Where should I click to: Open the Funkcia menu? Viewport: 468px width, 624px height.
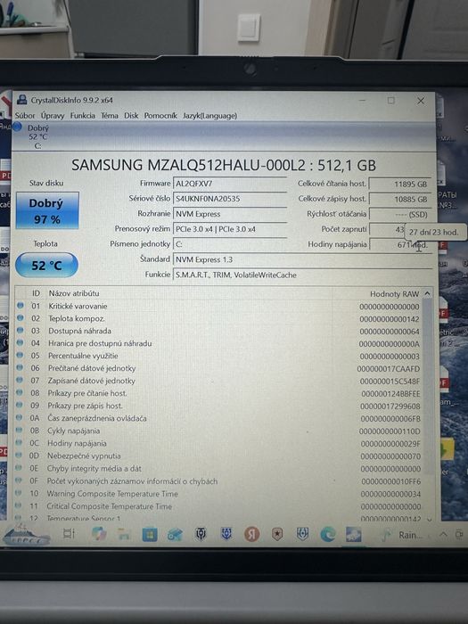pos(82,115)
